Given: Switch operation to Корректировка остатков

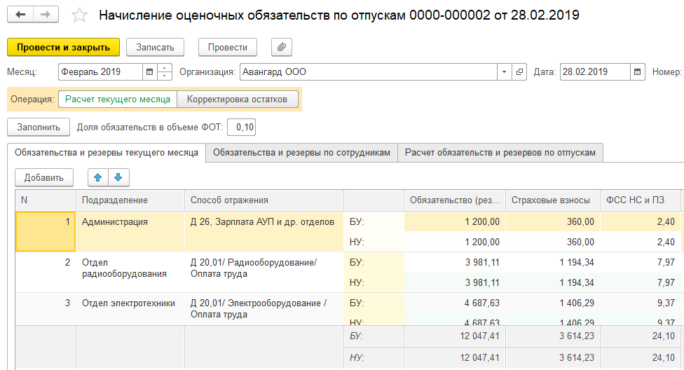Looking at the screenshot, I should coord(237,100).
